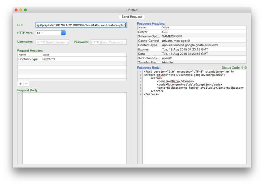The image size is (264, 186).
Task: Close the Untitled window with red button
Action: 16,10
